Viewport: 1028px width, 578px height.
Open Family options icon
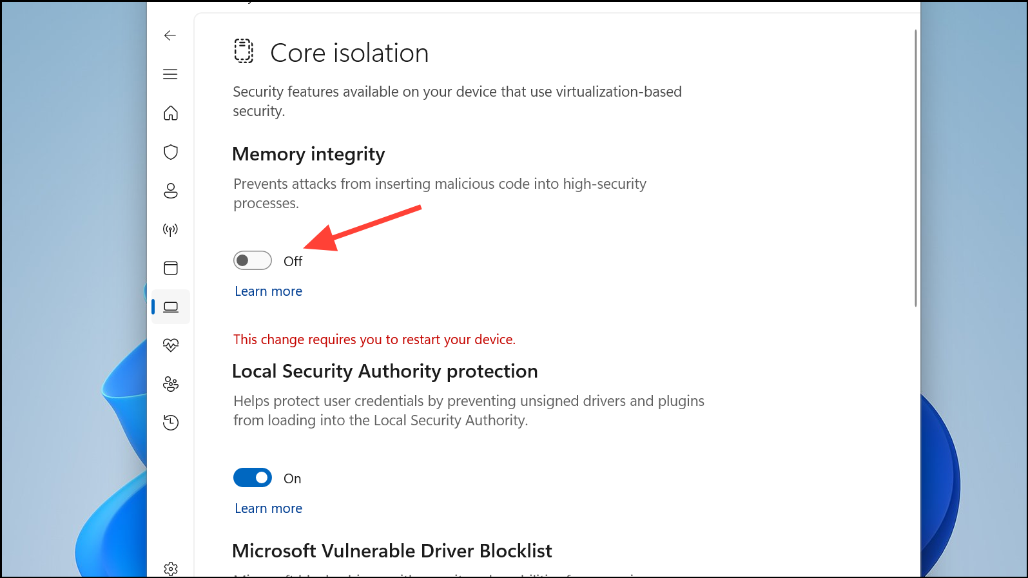171,384
